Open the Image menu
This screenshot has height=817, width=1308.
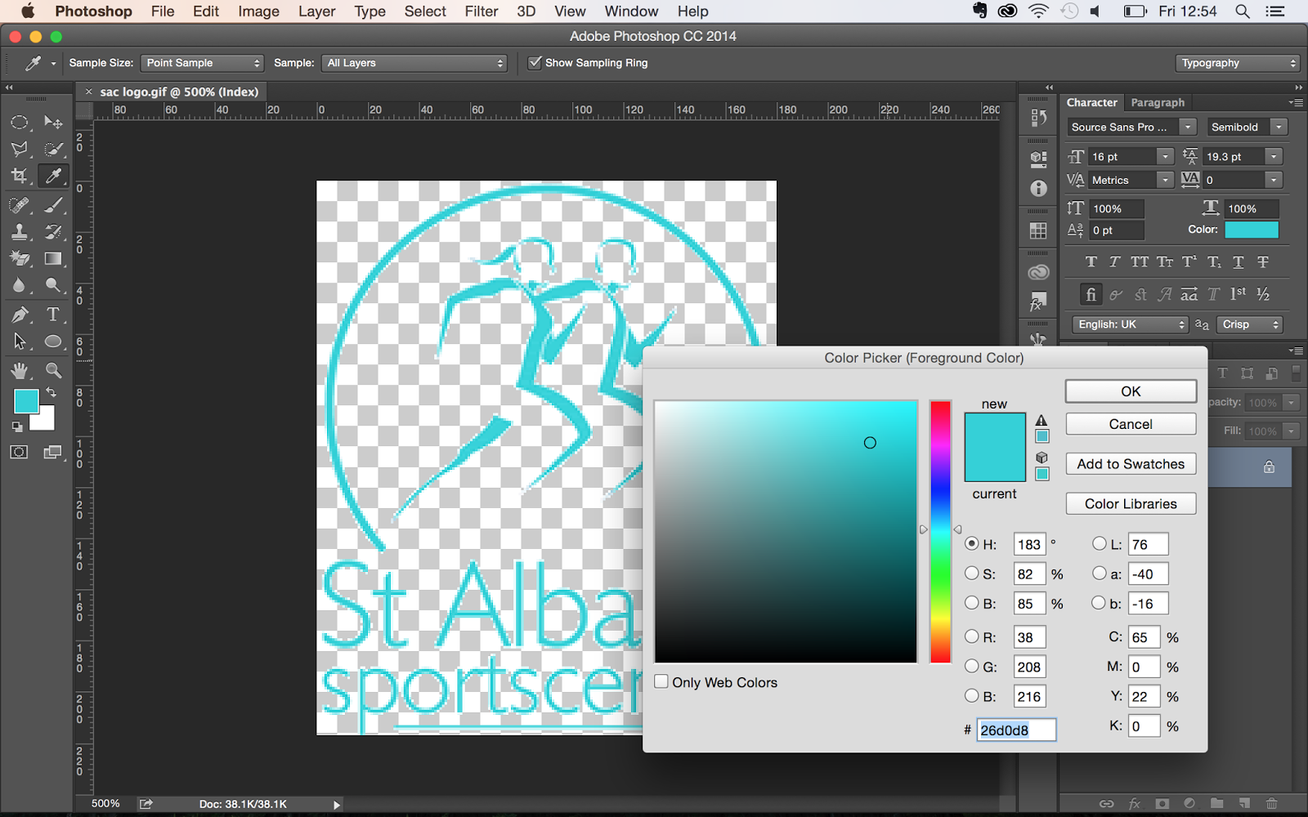click(x=258, y=11)
